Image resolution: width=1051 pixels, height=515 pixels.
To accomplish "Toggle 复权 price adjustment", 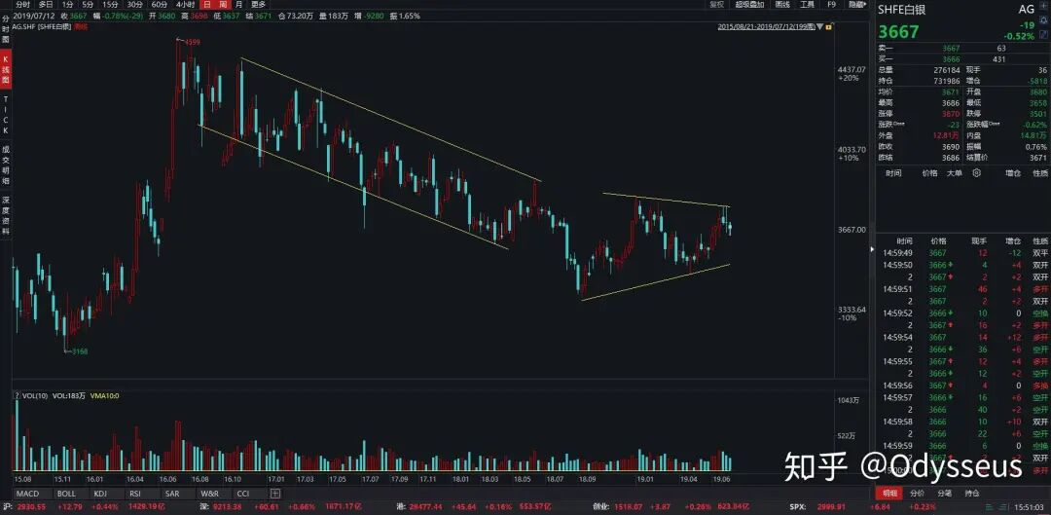I will [x=716, y=5].
